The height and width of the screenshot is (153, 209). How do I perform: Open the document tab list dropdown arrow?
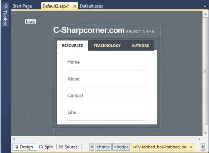click(205, 6)
